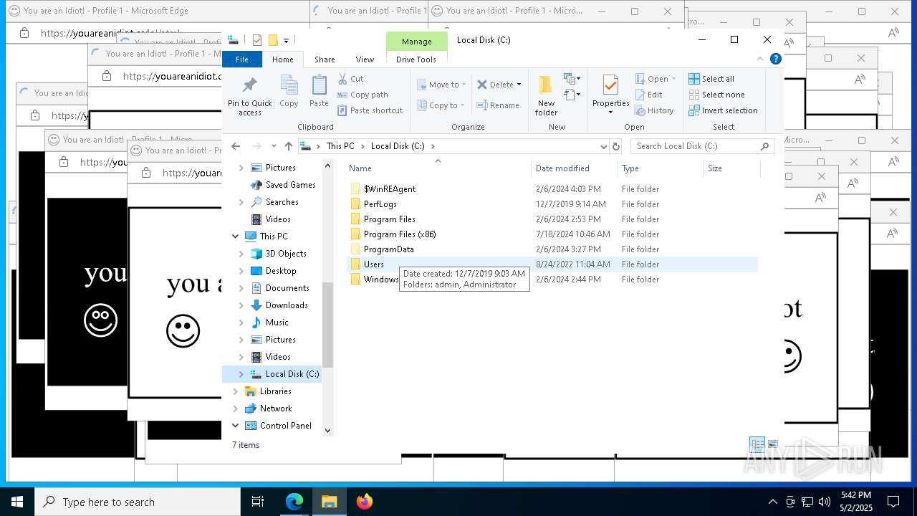Click the Paste ribbon icon
Image resolution: width=917 pixels, height=516 pixels.
tap(319, 91)
